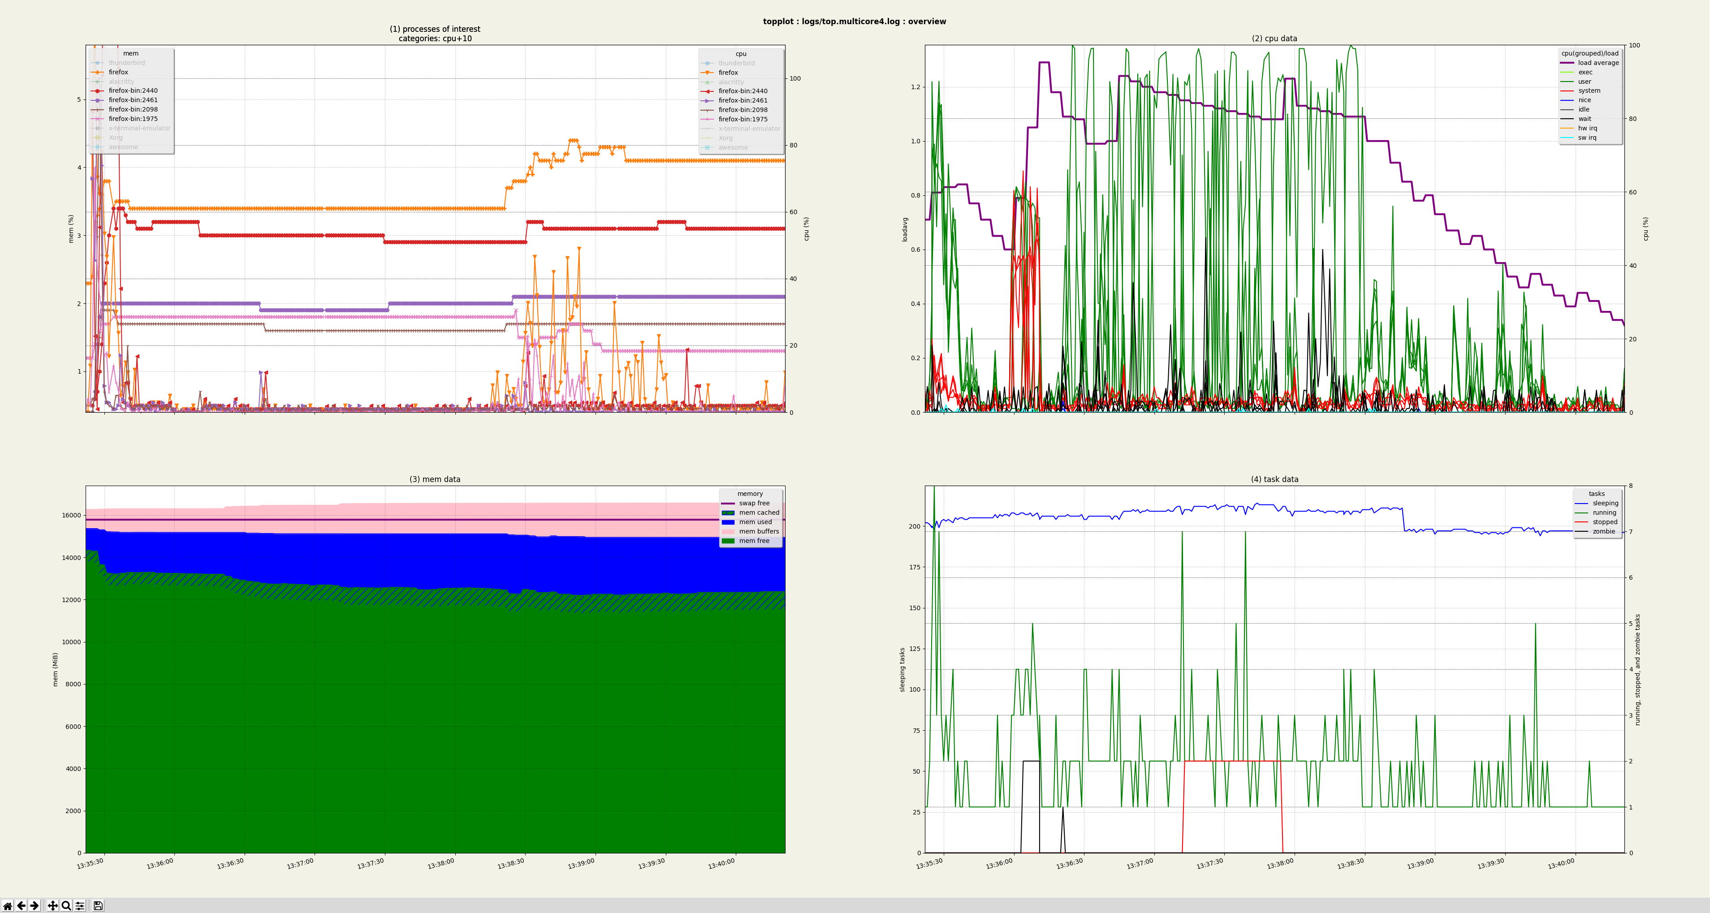This screenshot has height=913, width=1710.
Task: Click the 'loadavg' axis label
Action: (904, 229)
